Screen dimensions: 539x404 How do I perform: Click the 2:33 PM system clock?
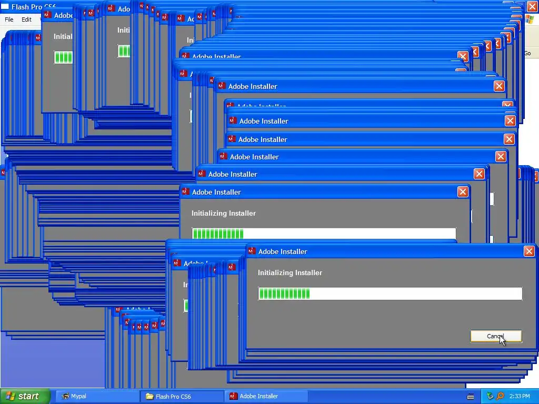[520, 396]
